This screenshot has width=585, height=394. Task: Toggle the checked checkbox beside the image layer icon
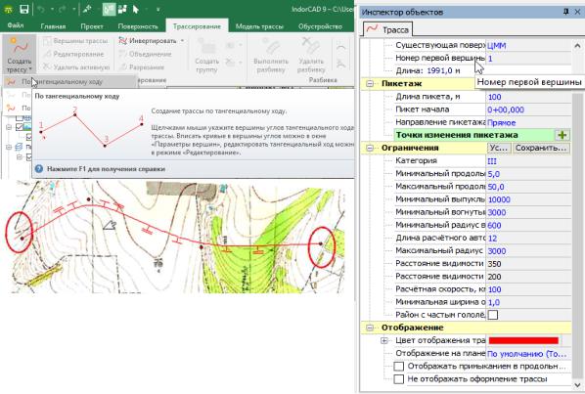pyautogui.click(x=20, y=127)
